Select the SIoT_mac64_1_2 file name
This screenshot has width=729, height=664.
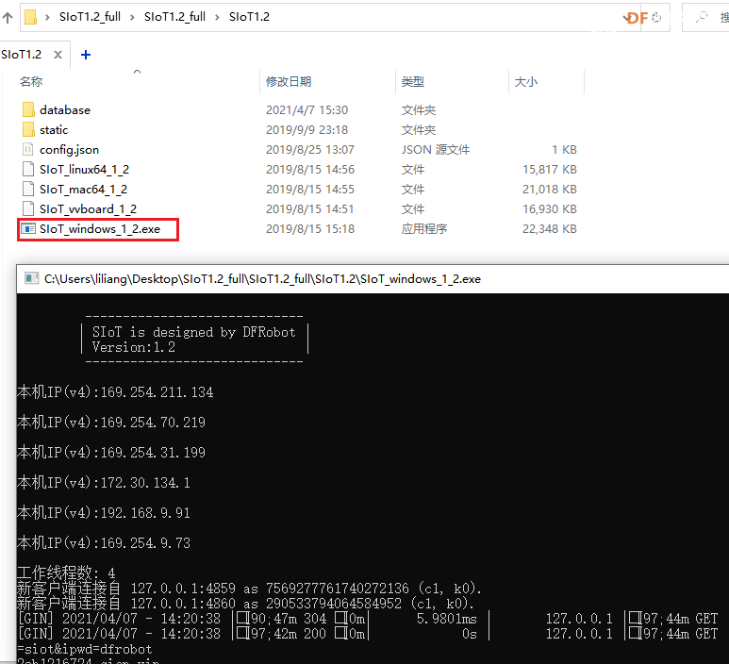[83, 190]
